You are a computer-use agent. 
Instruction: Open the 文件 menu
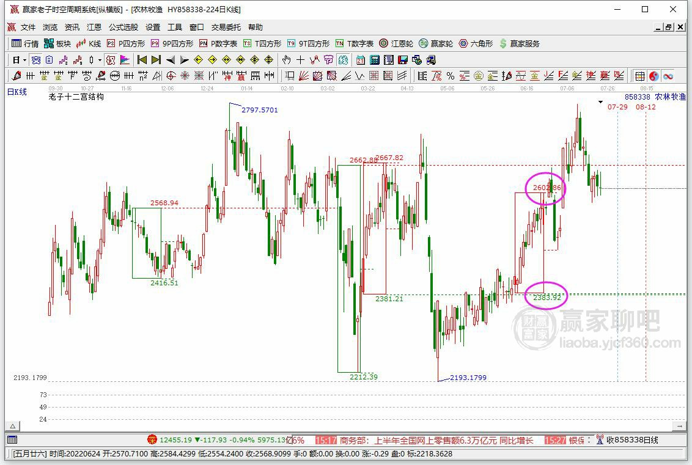click(x=28, y=27)
